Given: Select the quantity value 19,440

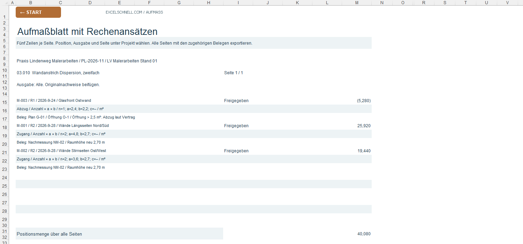Looking at the screenshot, I should click(x=364, y=151).
